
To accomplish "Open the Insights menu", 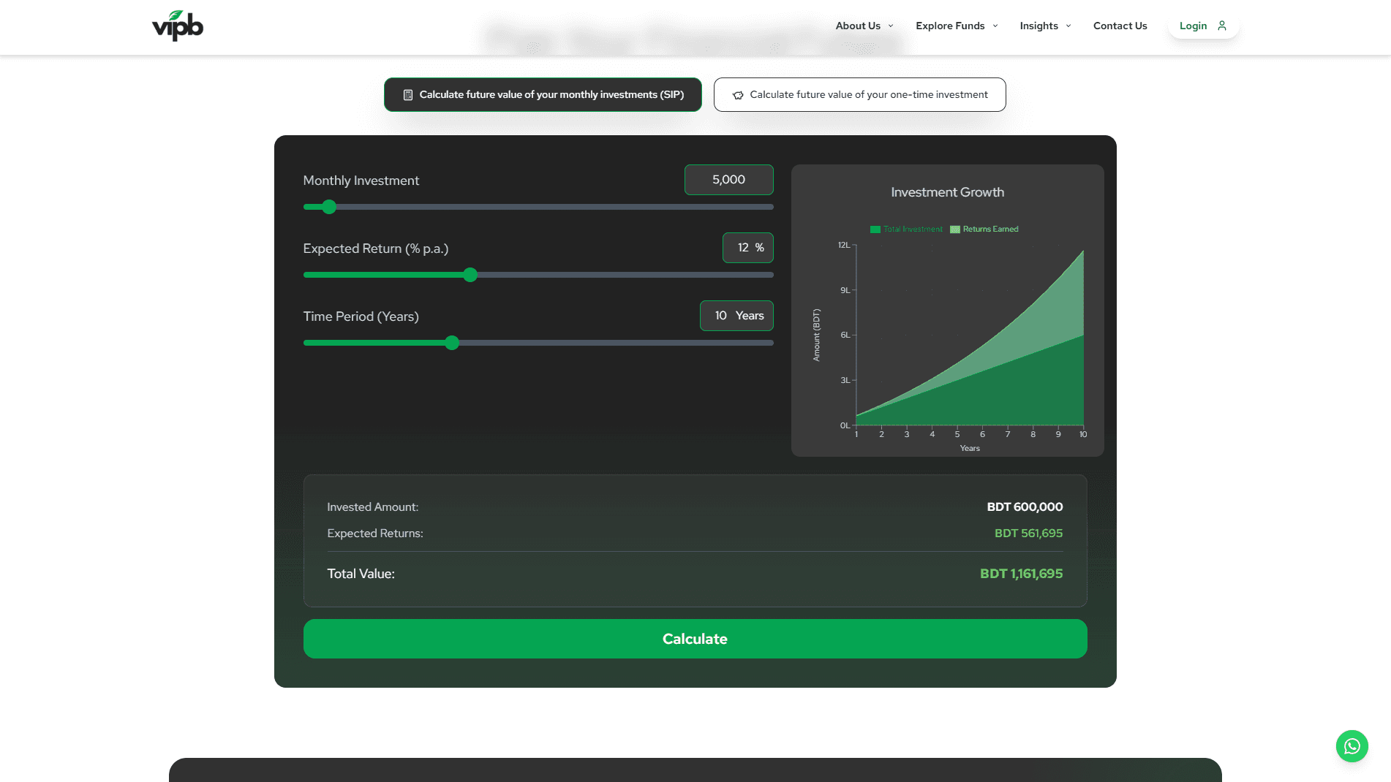I will (x=1046, y=26).
